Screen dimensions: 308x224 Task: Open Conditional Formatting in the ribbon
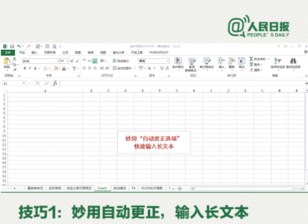coord(178,63)
